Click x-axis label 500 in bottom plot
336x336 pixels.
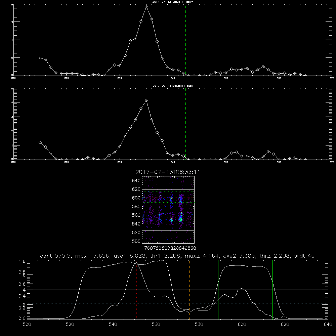click(27, 325)
